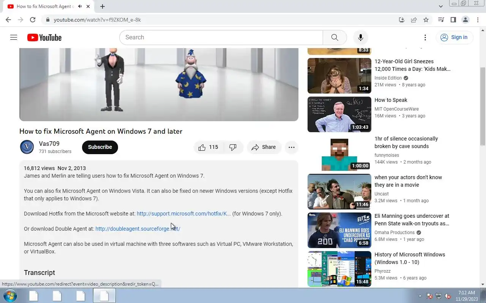Install app icon in address bar
Viewport: 486px width, 303px height.
pyautogui.click(x=402, y=20)
